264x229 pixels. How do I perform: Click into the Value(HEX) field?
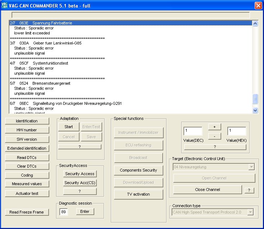[x=237, y=131]
